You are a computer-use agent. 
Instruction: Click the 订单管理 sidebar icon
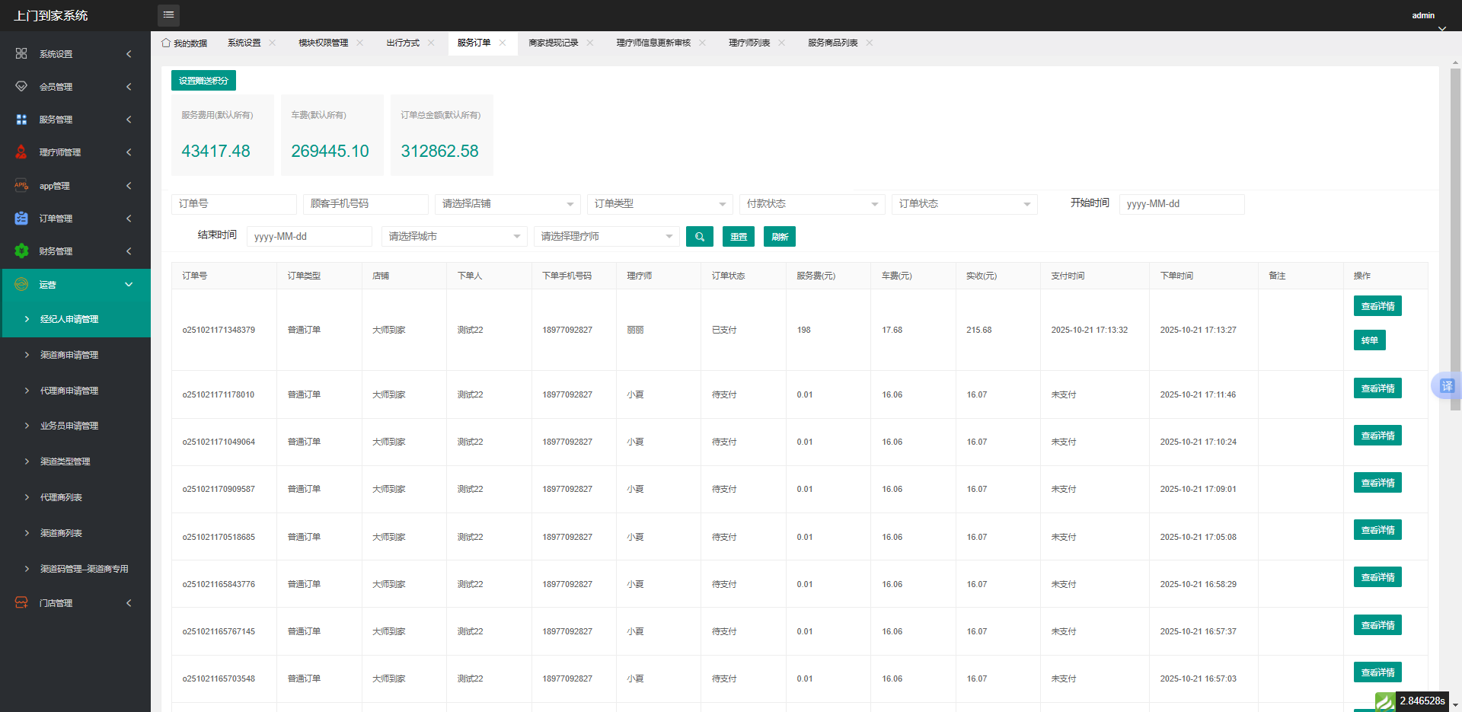[21, 219]
